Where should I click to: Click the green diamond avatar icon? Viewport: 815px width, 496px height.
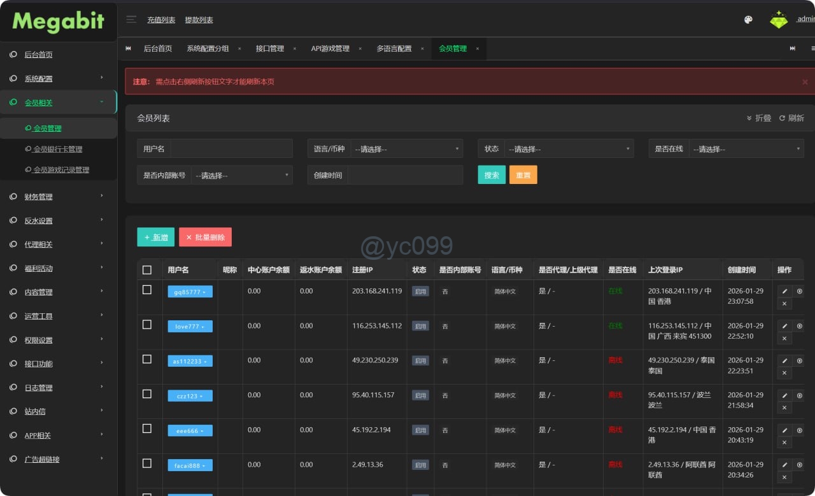[x=778, y=20]
